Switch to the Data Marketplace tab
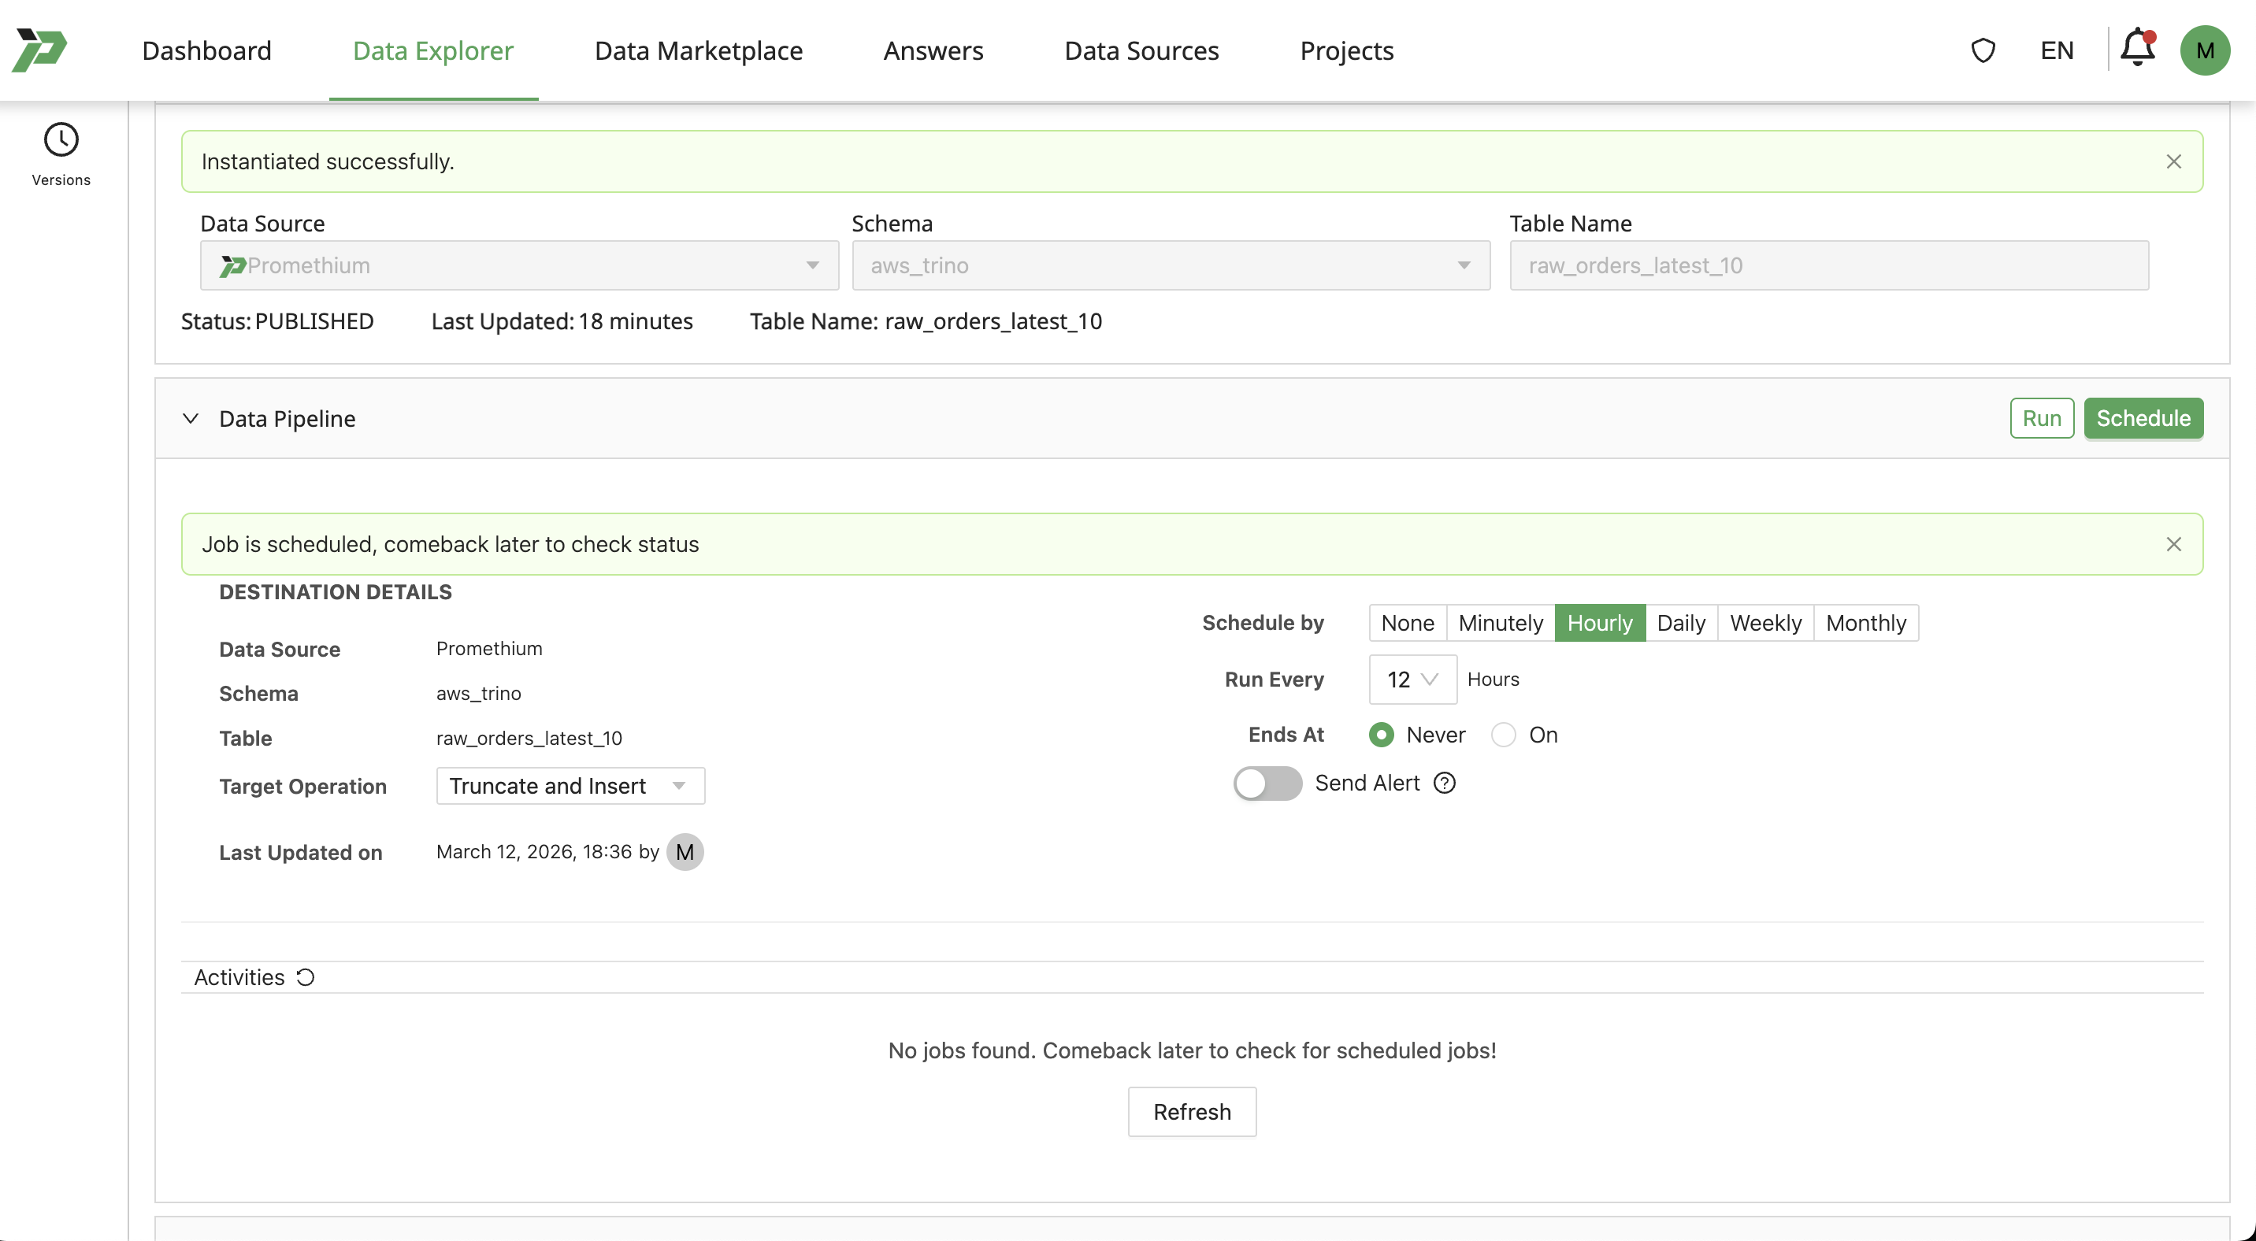This screenshot has height=1241, width=2256. pyautogui.click(x=698, y=50)
